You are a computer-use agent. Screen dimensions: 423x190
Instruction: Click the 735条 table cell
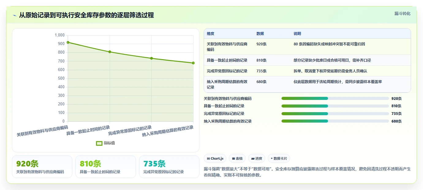click(x=261, y=71)
